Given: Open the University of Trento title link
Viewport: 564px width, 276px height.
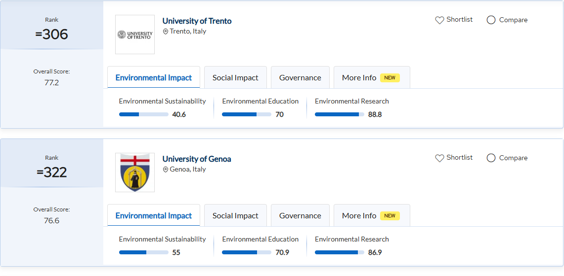Looking at the screenshot, I should (197, 21).
